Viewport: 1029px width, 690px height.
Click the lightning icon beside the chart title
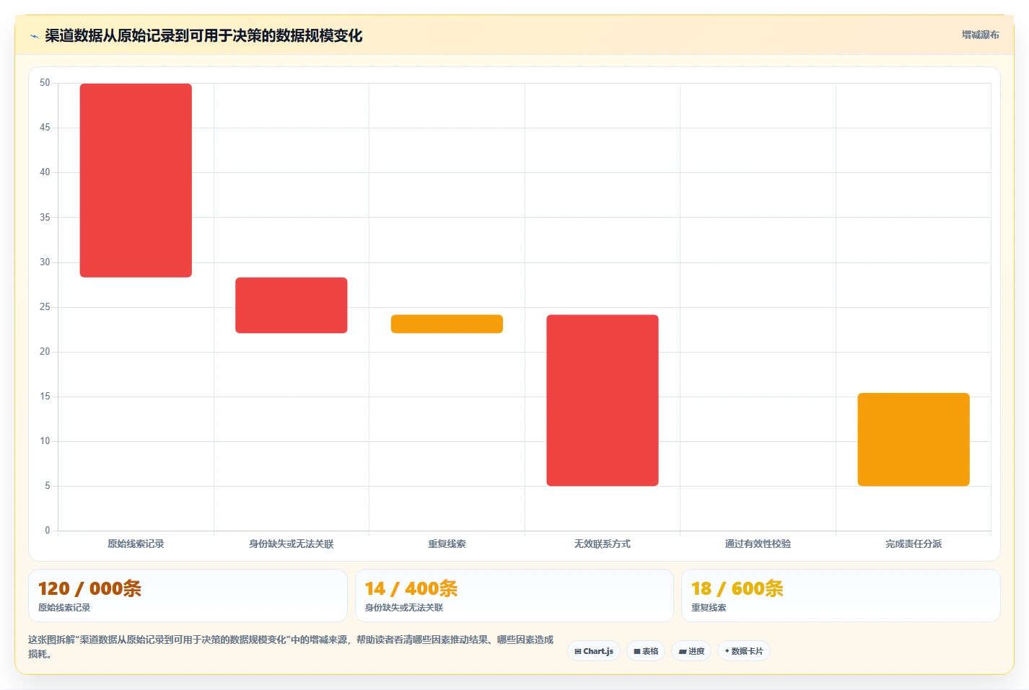34,36
